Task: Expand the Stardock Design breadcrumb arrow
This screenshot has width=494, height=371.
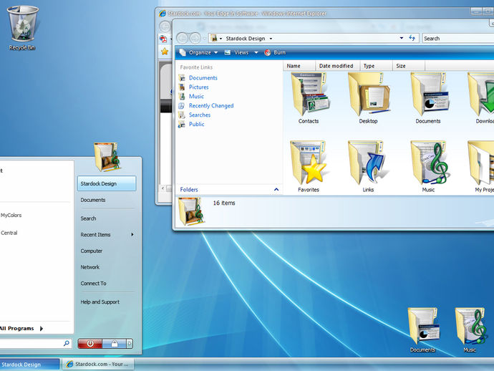Action: pyautogui.click(x=271, y=39)
